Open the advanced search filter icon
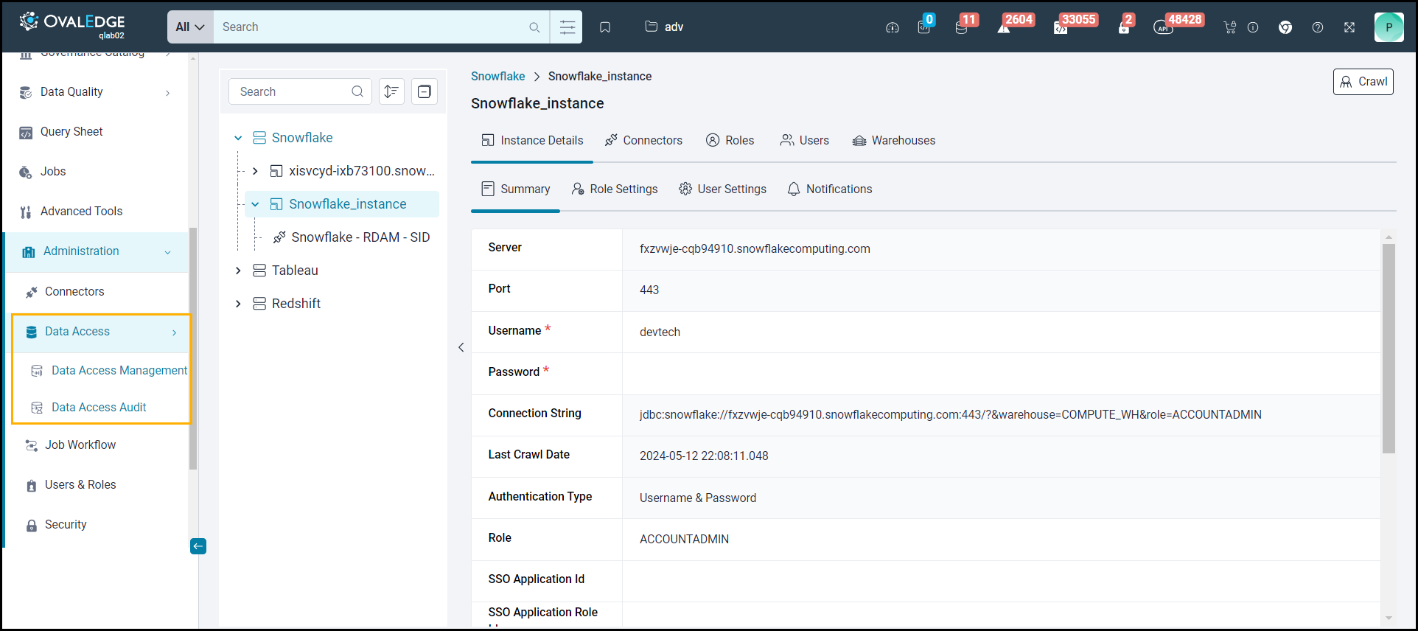The height and width of the screenshot is (631, 1418). [567, 27]
